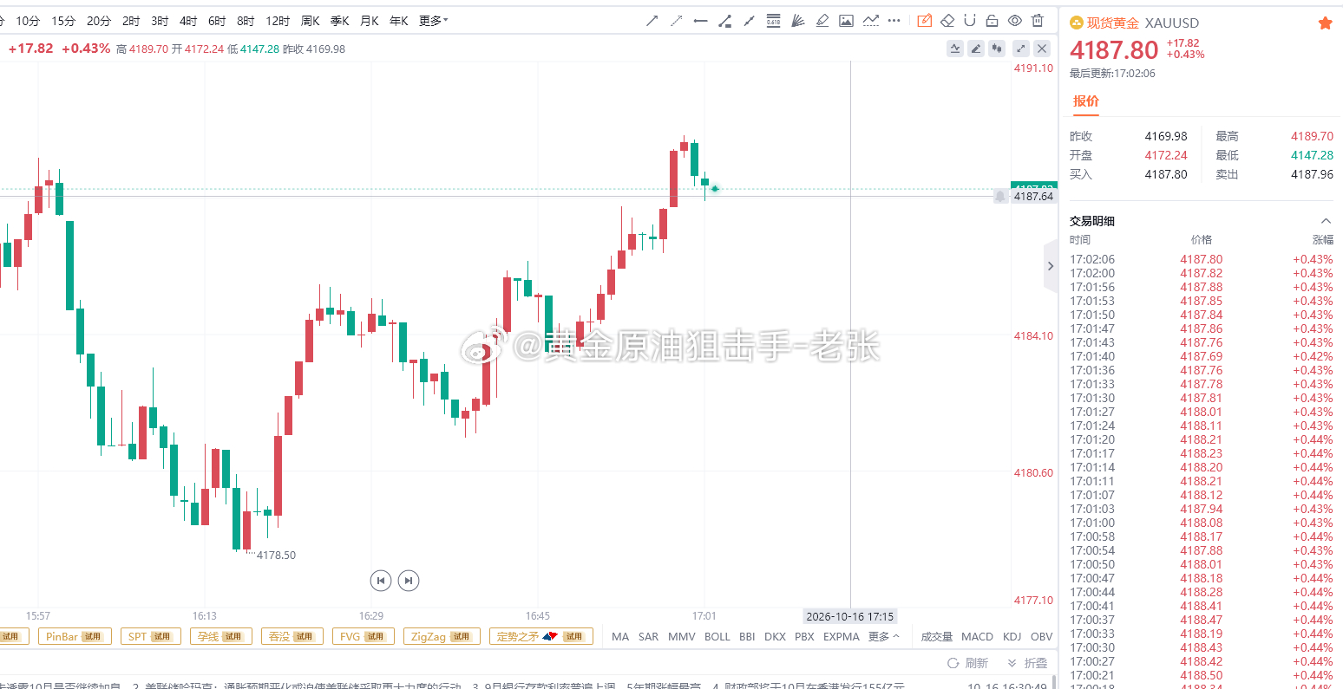Open the 更多 timeframe dropdown
The width and height of the screenshot is (1343, 689).
click(x=433, y=21)
